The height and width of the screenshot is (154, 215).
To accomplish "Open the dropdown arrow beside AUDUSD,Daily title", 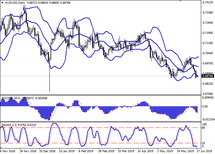I will (x=2, y=3).
